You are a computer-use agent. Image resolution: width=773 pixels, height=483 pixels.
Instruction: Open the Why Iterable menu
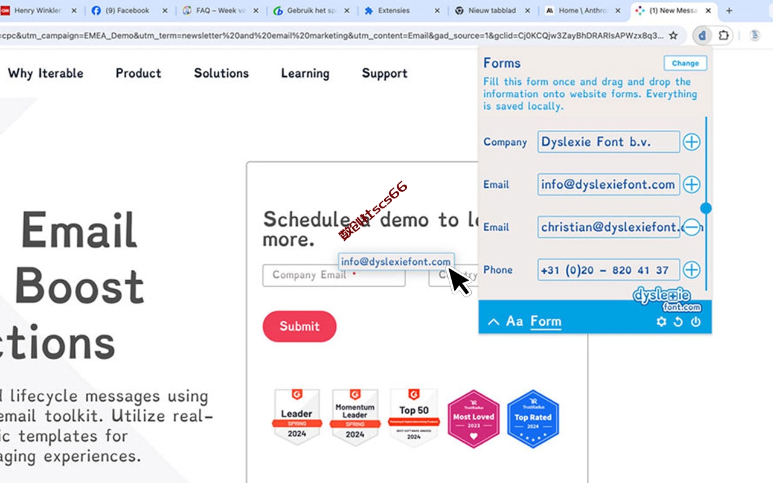pos(46,74)
